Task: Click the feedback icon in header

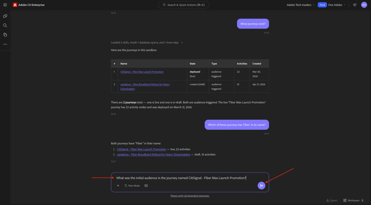Action: coord(355,5)
